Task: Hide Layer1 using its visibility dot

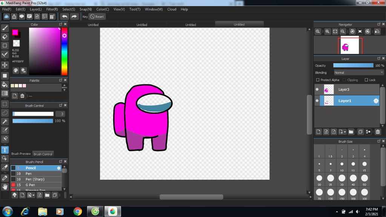Action: tap(317, 101)
